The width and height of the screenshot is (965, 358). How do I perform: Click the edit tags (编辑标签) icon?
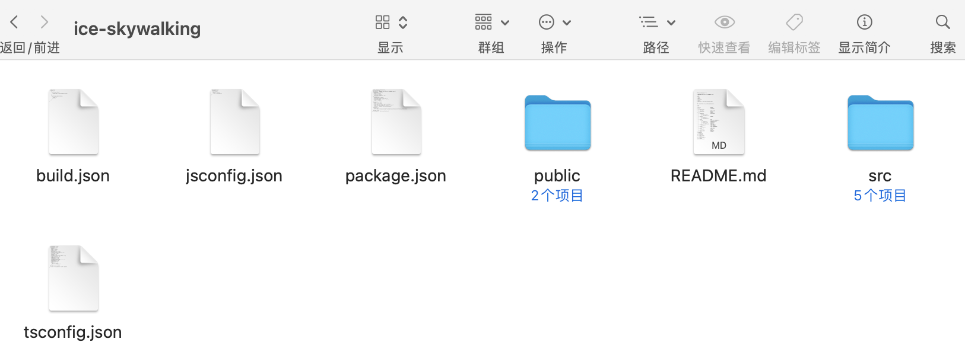[x=794, y=23]
